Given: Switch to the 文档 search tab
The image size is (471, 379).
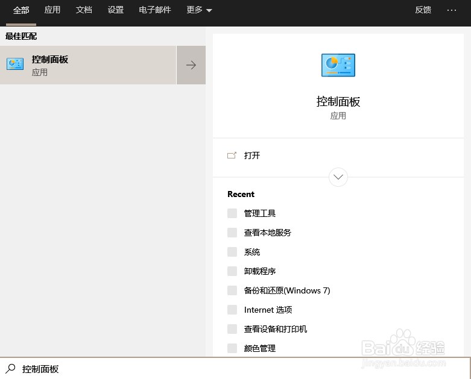Looking at the screenshot, I should tap(84, 10).
